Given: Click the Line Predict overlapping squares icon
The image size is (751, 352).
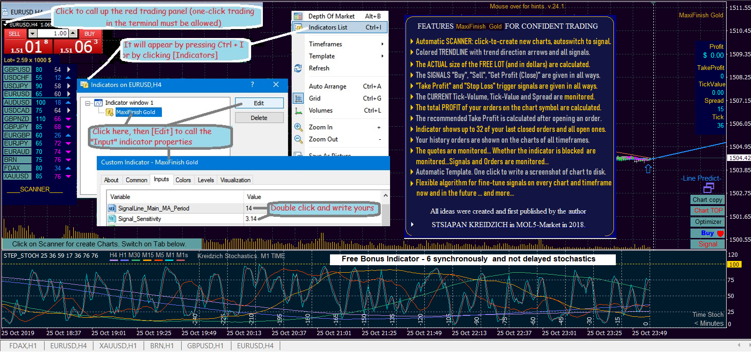Looking at the screenshot, I should click(708, 188).
